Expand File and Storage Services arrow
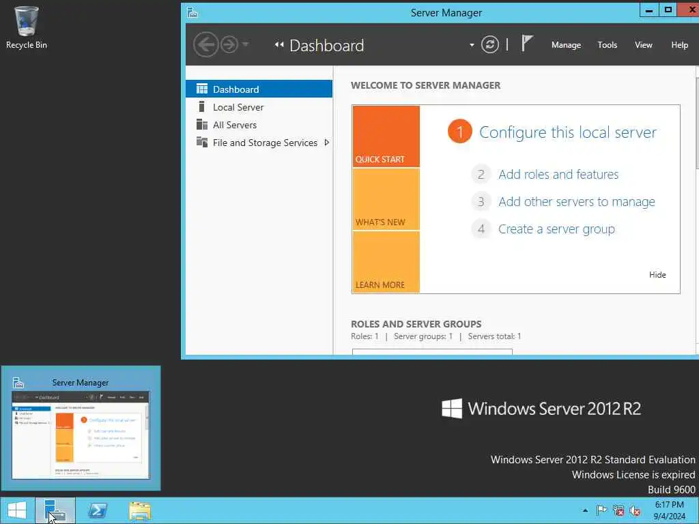 coord(327,143)
